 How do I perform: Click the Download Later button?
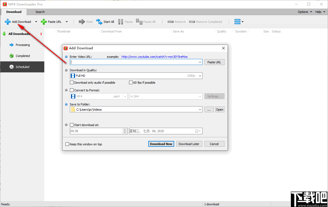click(189, 144)
